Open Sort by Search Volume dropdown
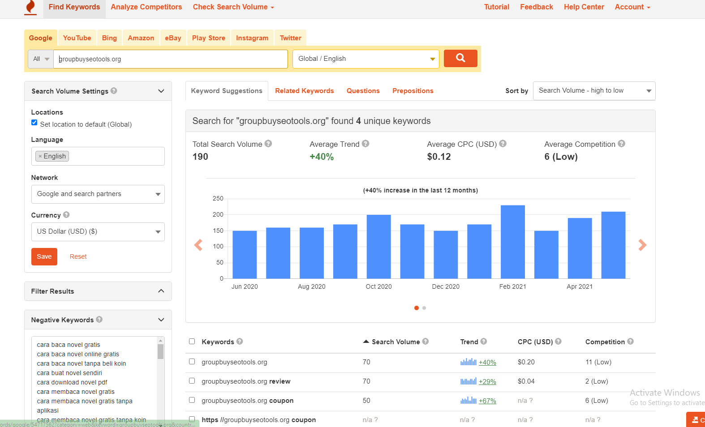This screenshot has height=427, width=705. click(x=594, y=90)
